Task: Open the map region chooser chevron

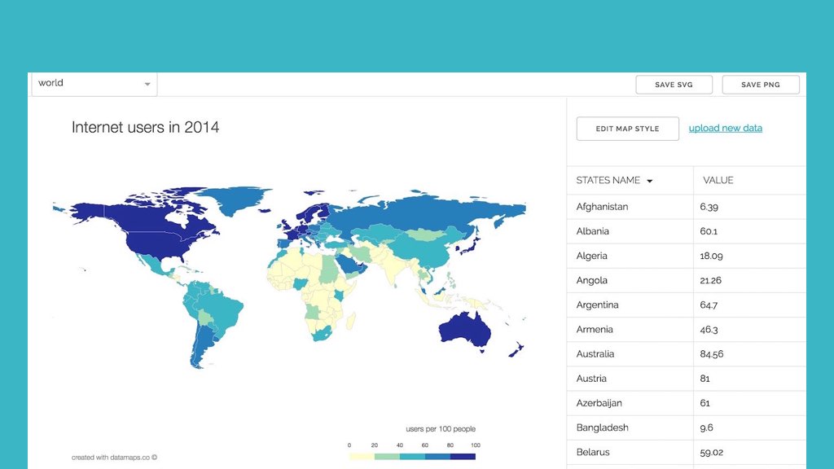Action: click(x=147, y=82)
